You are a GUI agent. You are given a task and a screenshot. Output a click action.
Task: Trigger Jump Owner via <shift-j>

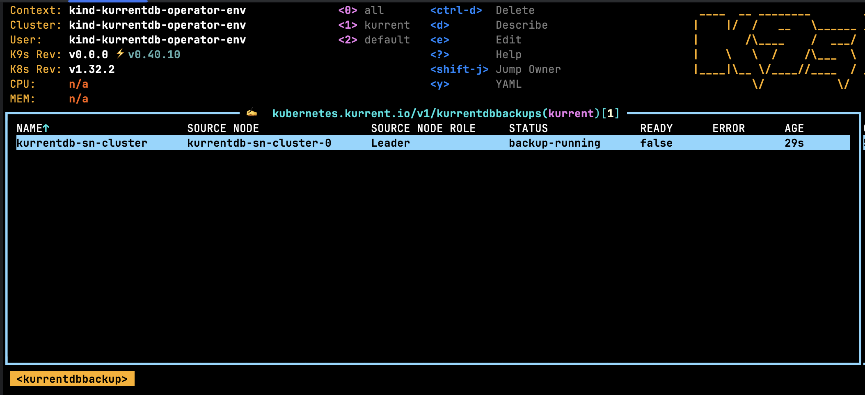point(460,69)
